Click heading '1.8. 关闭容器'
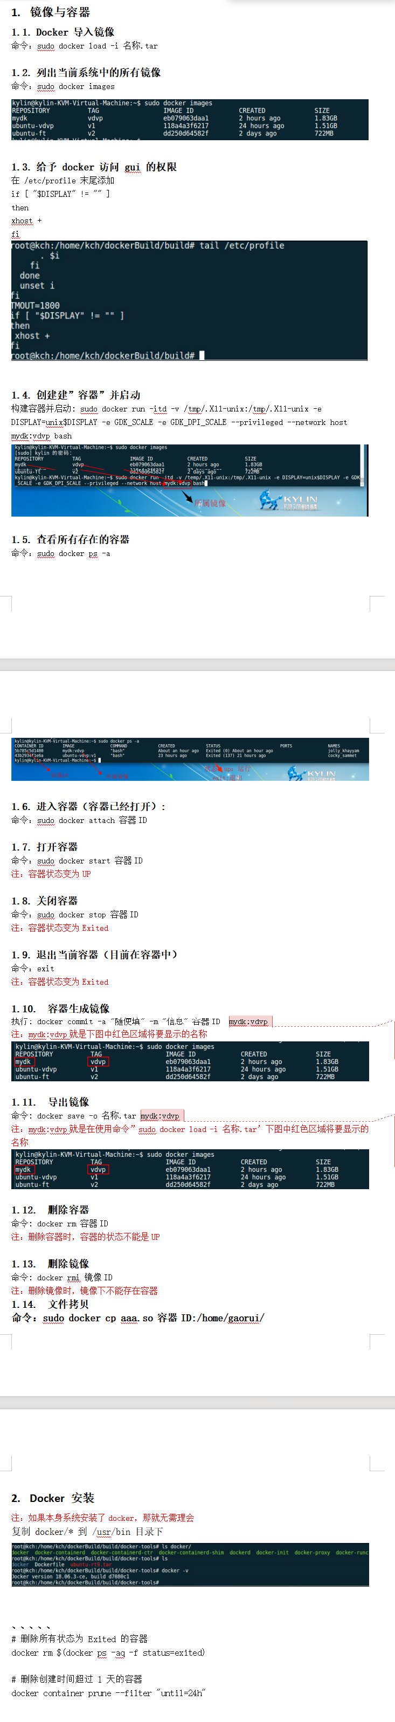This screenshot has height=1722, width=395. [45, 901]
